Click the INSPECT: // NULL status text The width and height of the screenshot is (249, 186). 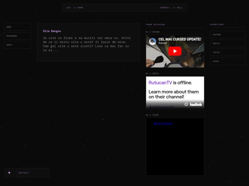point(171,8)
